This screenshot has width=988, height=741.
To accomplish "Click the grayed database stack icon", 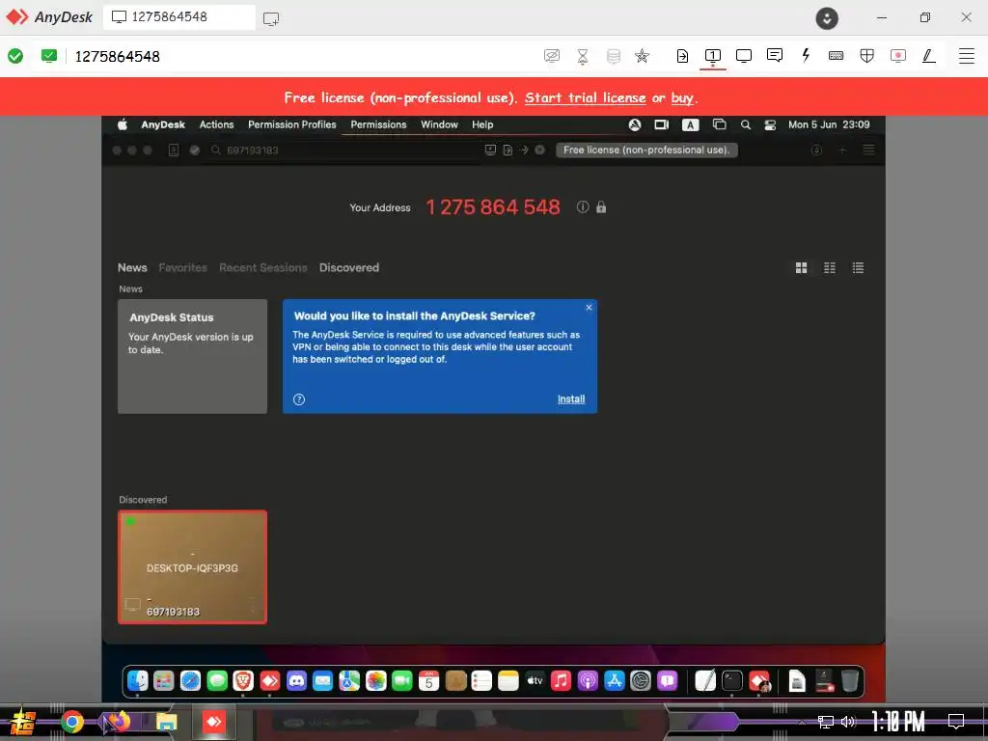I will point(613,56).
